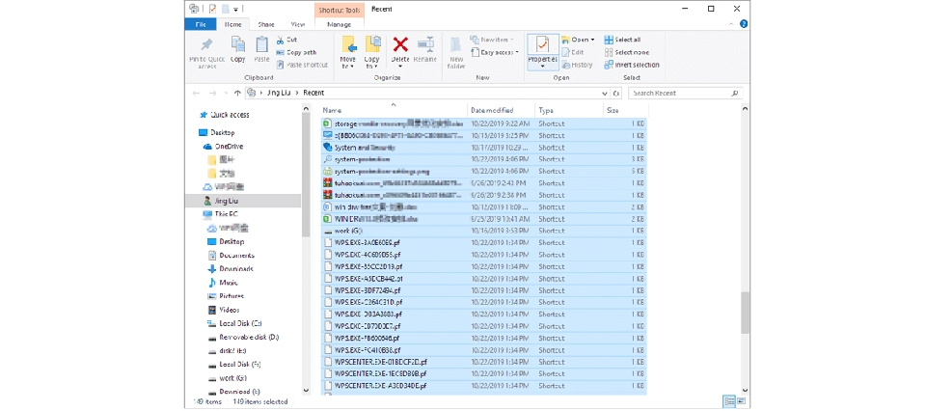Click the Refresh icon beside the address bar
Screen dimensions: 926x411
[616, 94]
